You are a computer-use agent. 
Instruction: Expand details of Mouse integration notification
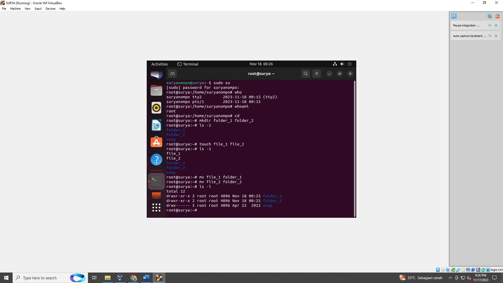(490, 25)
